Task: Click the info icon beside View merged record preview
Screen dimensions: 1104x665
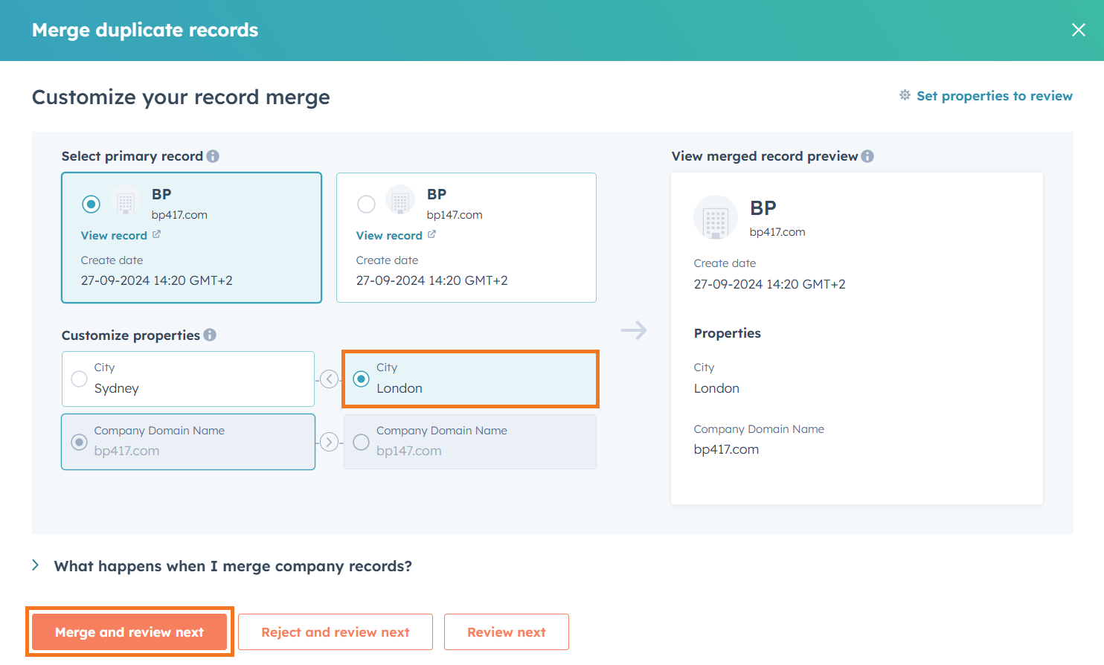Action: (868, 156)
